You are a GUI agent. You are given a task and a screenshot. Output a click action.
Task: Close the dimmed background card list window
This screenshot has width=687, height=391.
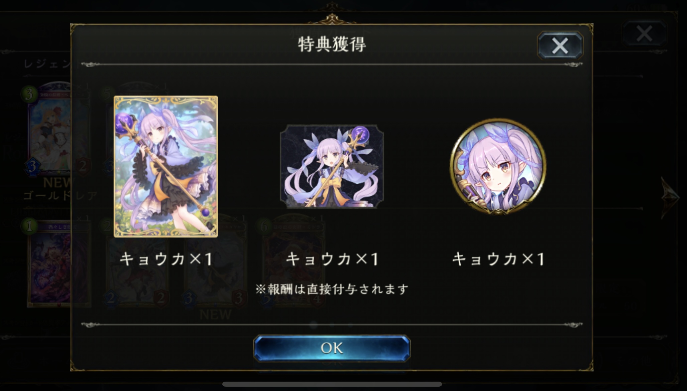click(x=644, y=33)
